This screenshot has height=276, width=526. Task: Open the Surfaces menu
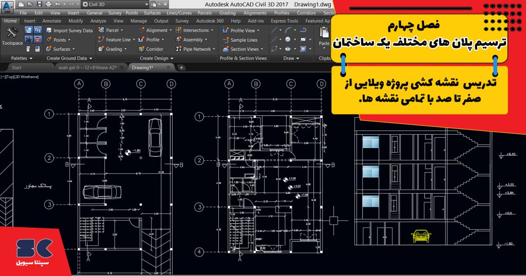pos(152,13)
